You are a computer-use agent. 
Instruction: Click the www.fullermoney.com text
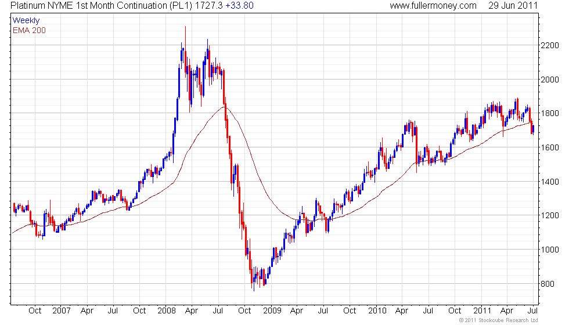433,6
